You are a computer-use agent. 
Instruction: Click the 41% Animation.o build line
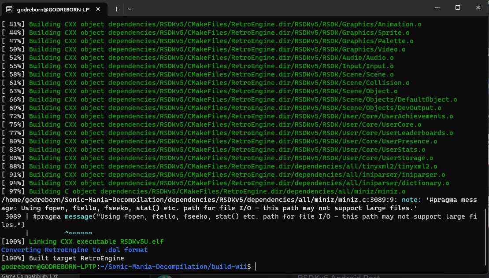coord(211,24)
